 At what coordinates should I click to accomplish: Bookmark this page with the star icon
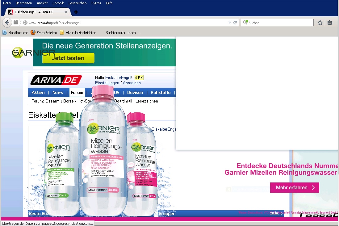click(320, 23)
